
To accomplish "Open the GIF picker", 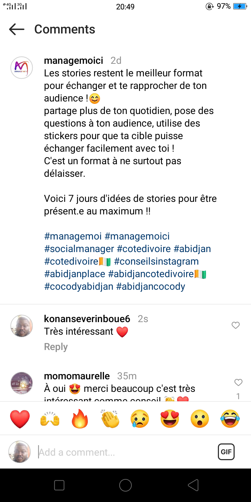I will click(226, 452).
